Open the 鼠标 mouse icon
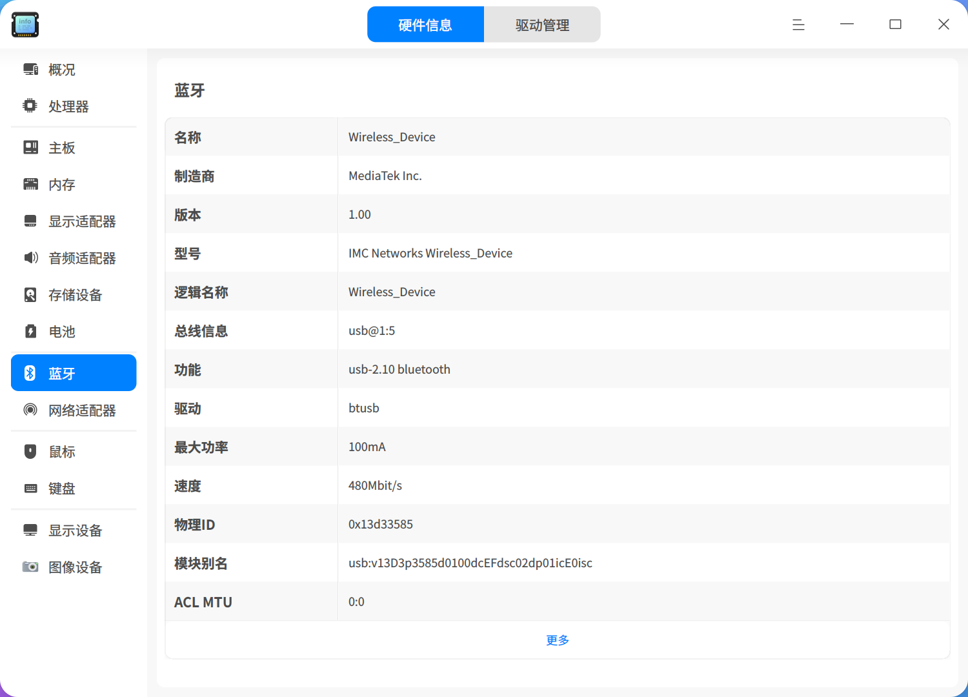968x697 pixels. (30, 451)
